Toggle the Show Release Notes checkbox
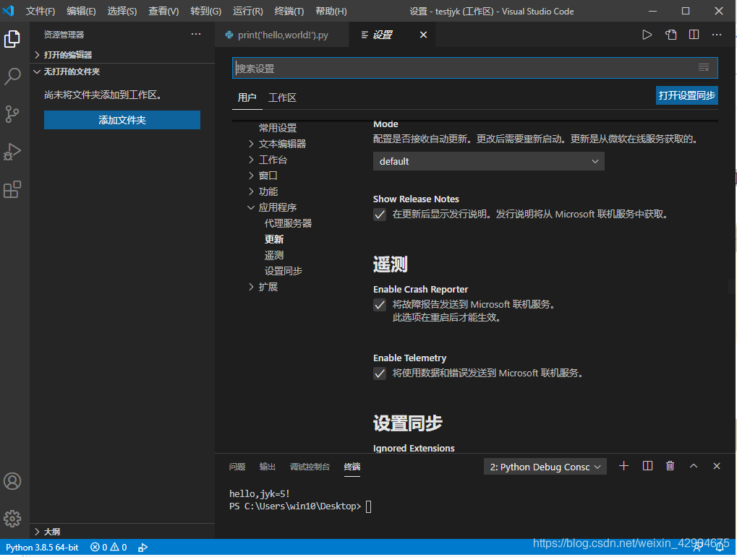Viewport: 737px width, 557px height. [380, 215]
